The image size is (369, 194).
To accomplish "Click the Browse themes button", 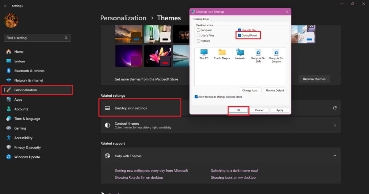I will point(314,79).
